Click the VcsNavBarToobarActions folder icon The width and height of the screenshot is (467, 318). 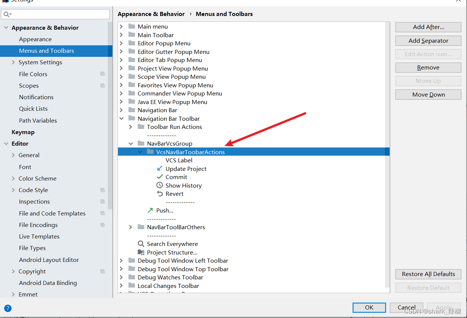click(x=150, y=152)
